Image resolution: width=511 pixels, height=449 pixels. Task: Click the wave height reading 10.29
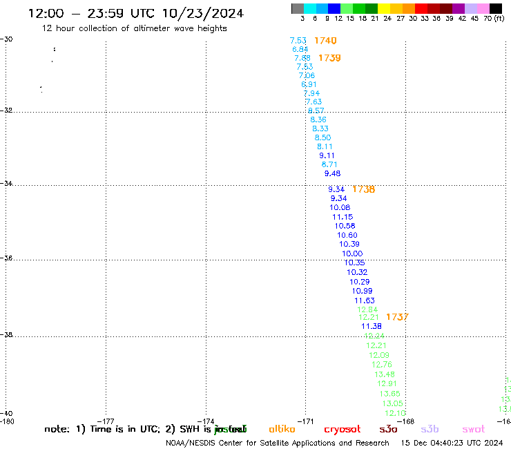click(x=360, y=282)
